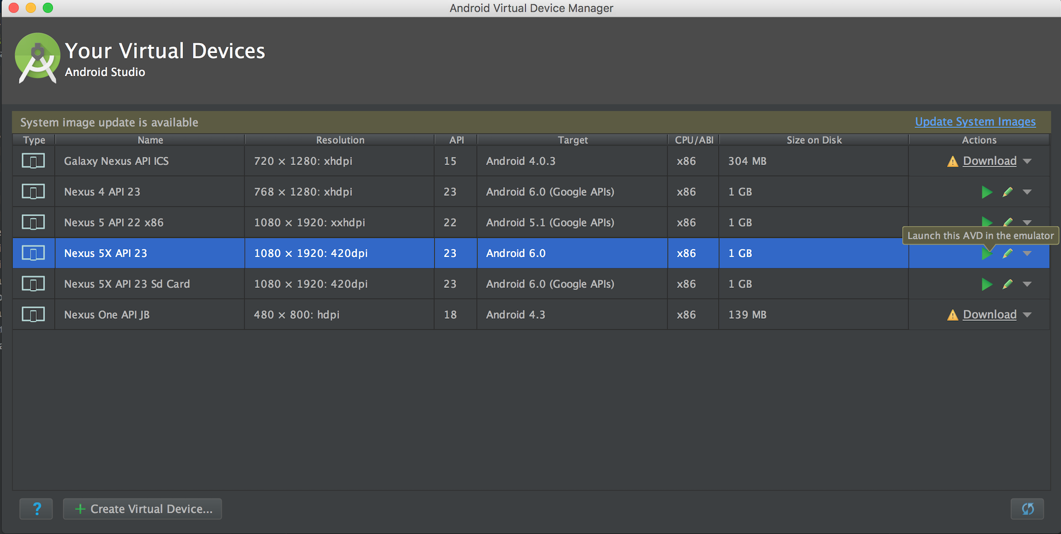Sort by the API column header
Viewport: 1061px width, 534px height.
pyautogui.click(x=456, y=140)
